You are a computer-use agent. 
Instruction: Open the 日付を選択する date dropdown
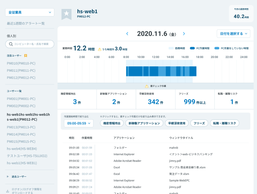[233, 34]
